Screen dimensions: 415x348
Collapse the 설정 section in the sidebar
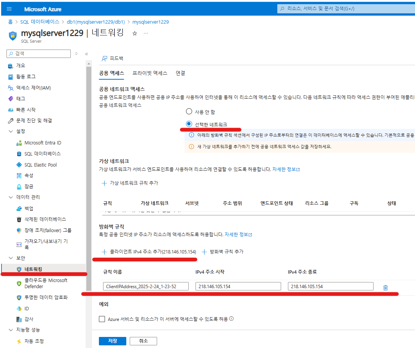(x=11, y=131)
